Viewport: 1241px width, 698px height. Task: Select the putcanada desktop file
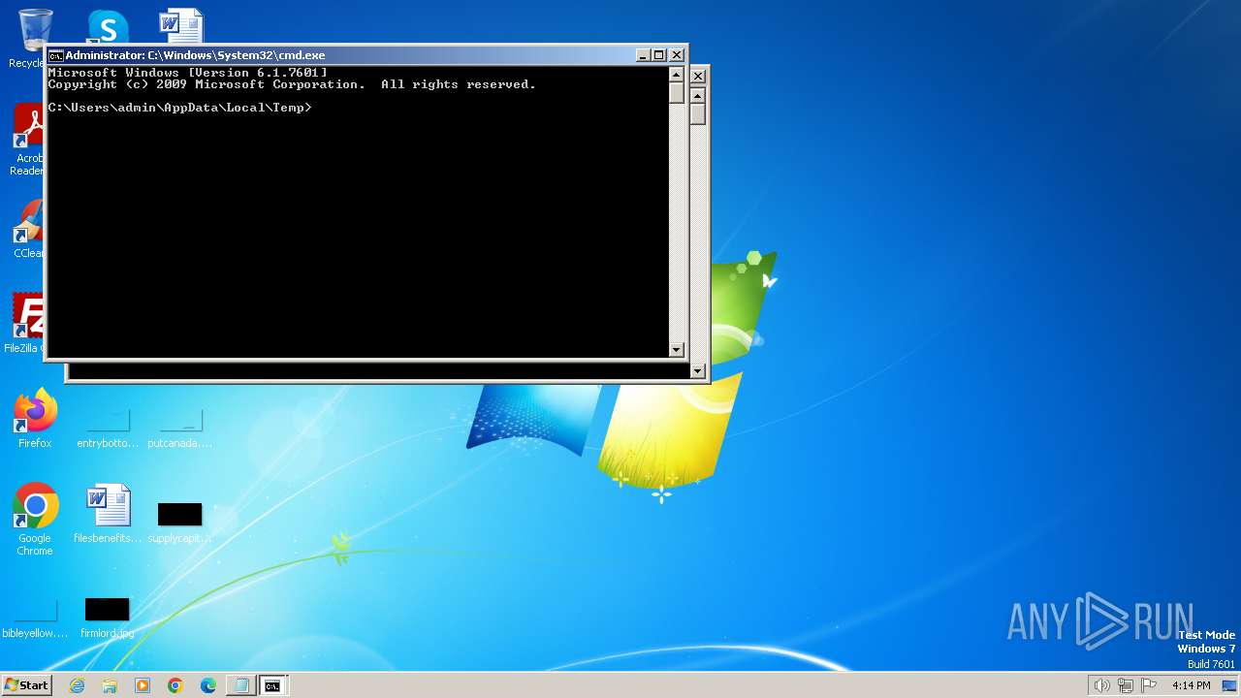(179, 428)
